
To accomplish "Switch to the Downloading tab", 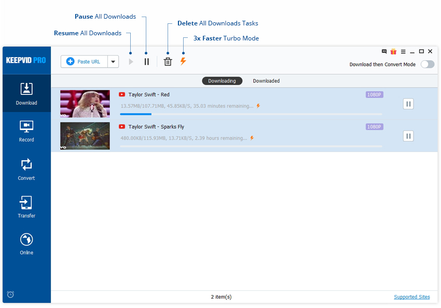I will tap(222, 81).
